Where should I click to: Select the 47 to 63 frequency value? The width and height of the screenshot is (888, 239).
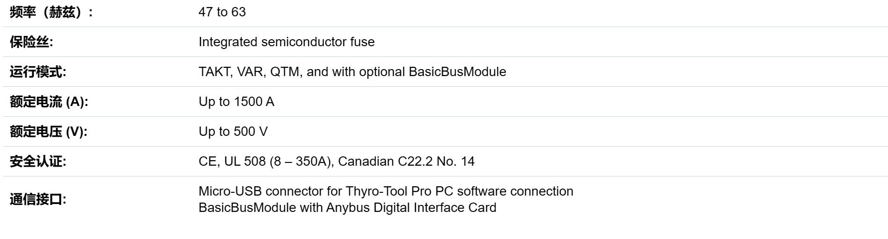[222, 12]
